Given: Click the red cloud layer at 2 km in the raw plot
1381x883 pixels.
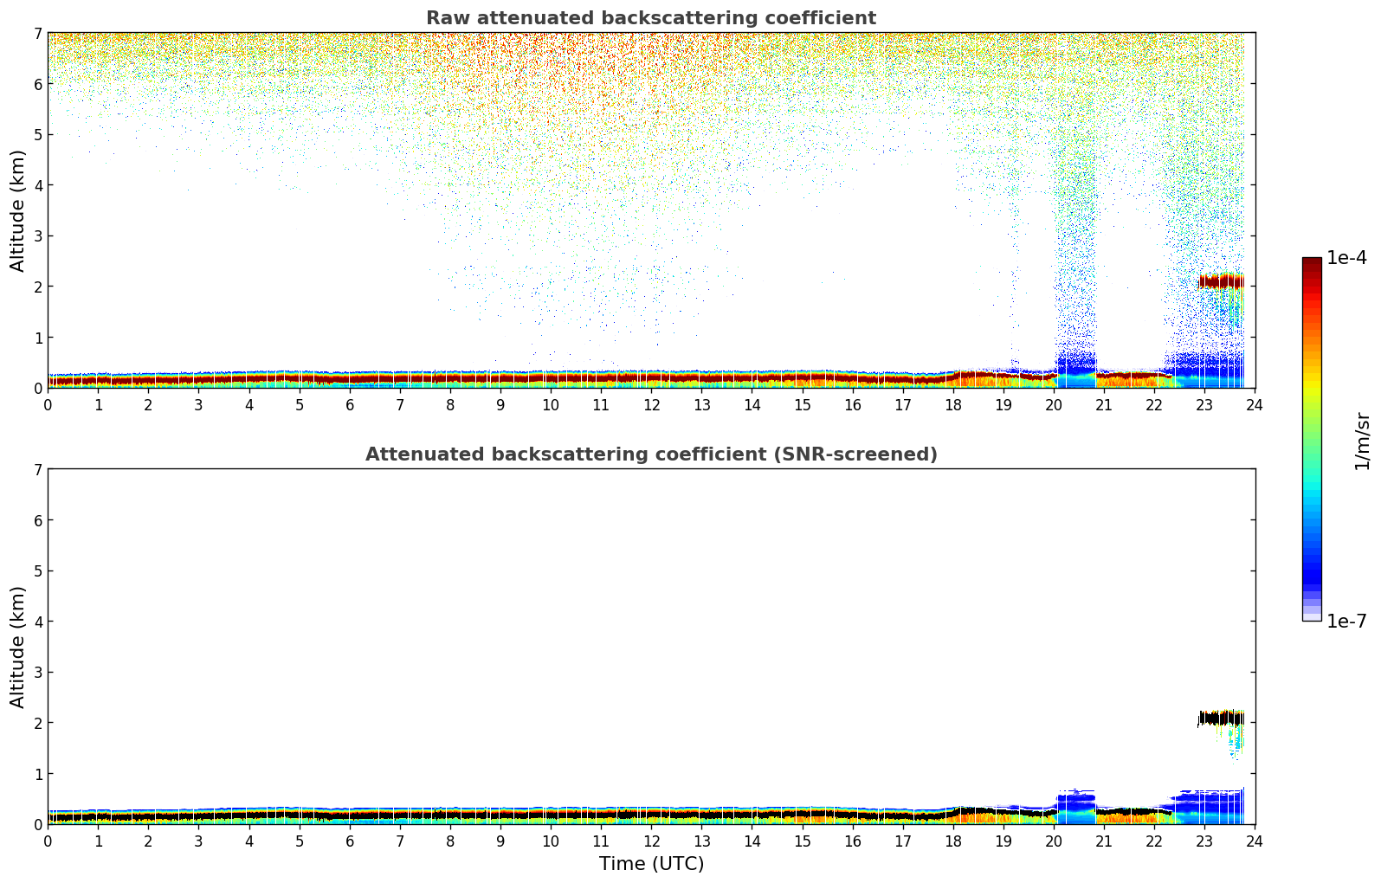Looking at the screenshot, I should pyautogui.click(x=1221, y=280).
